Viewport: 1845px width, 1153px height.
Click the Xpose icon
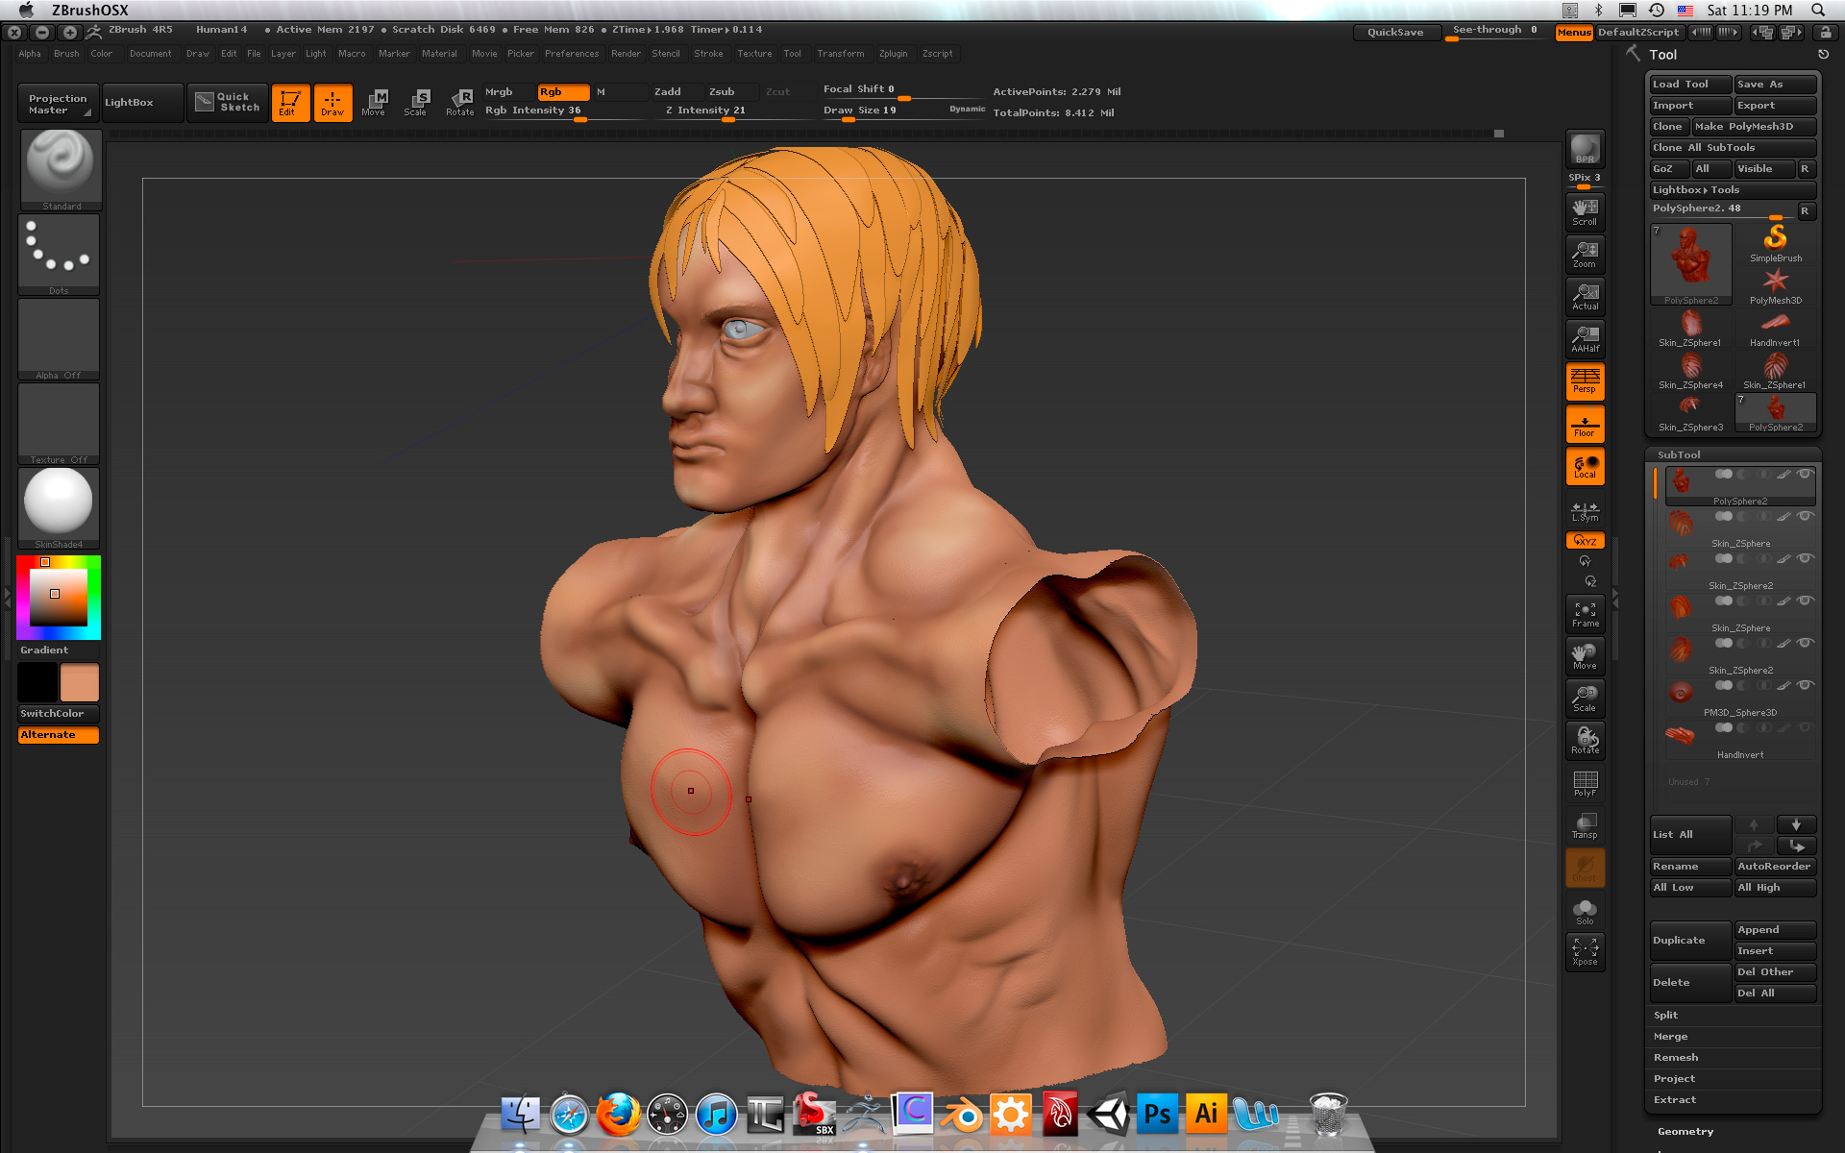coord(1585,951)
